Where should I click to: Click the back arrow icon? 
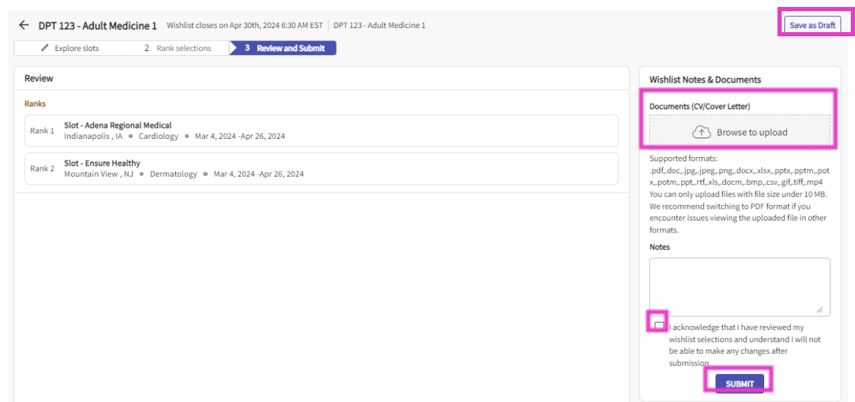[24, 25]
